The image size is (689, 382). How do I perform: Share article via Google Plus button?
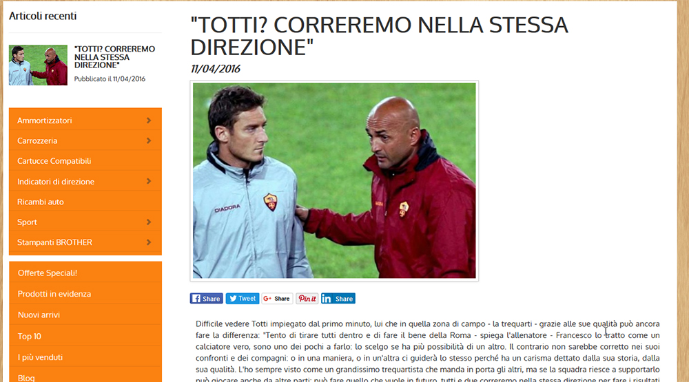coord(277,299)
